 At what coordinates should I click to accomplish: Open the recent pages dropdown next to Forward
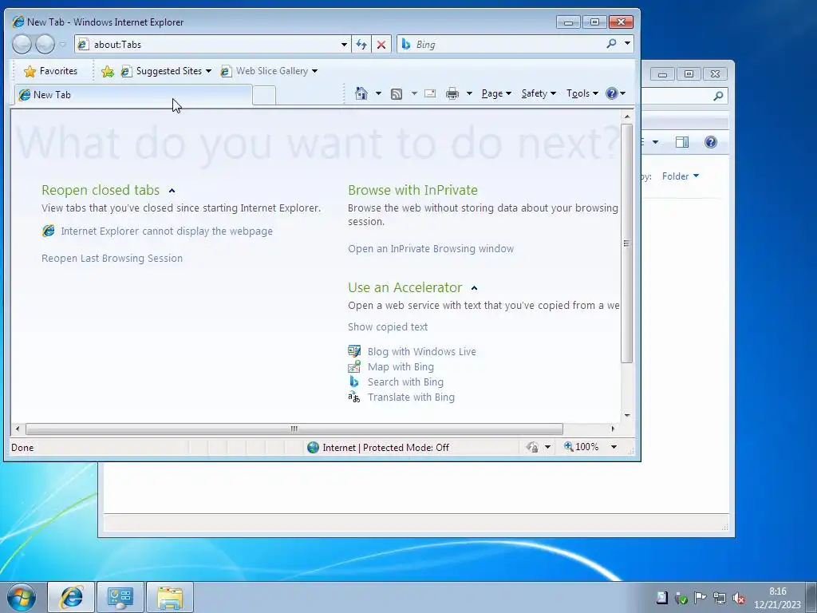coord(62,45)
